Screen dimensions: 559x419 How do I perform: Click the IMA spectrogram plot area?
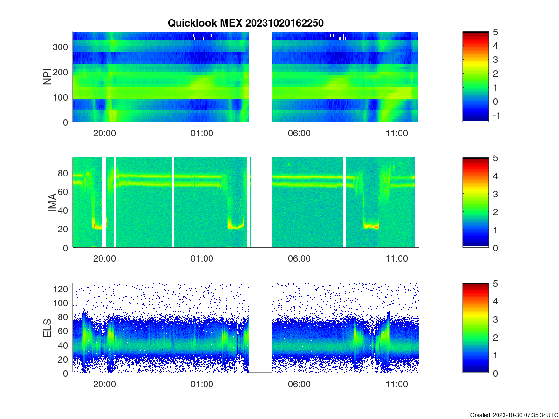point(245,203)
